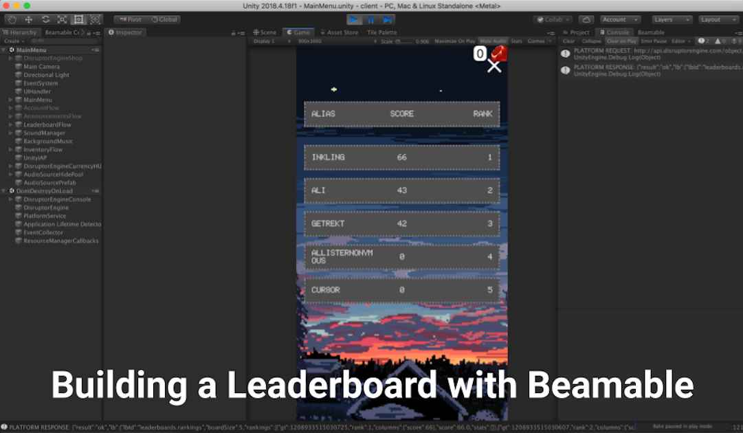Open the Hierarchy Create dropdown

(14, 41)
